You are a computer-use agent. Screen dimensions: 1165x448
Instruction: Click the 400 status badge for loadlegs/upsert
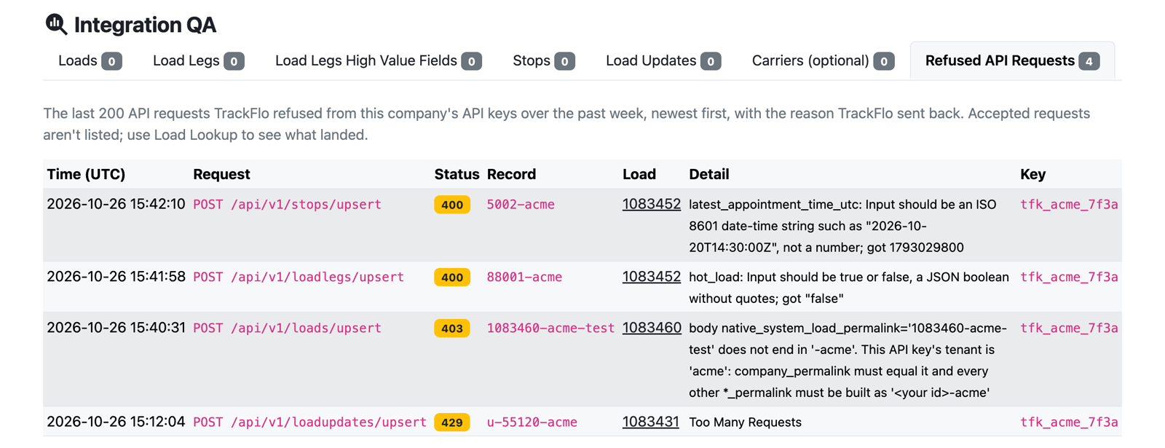click(452, 277)
